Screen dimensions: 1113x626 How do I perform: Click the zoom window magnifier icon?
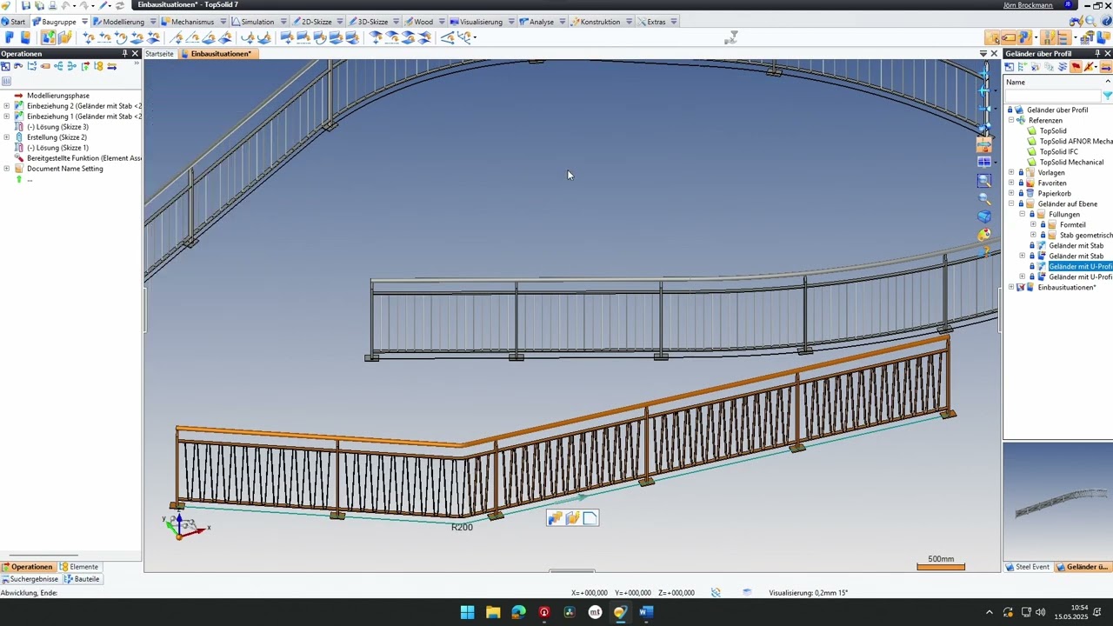click(983, 181)
